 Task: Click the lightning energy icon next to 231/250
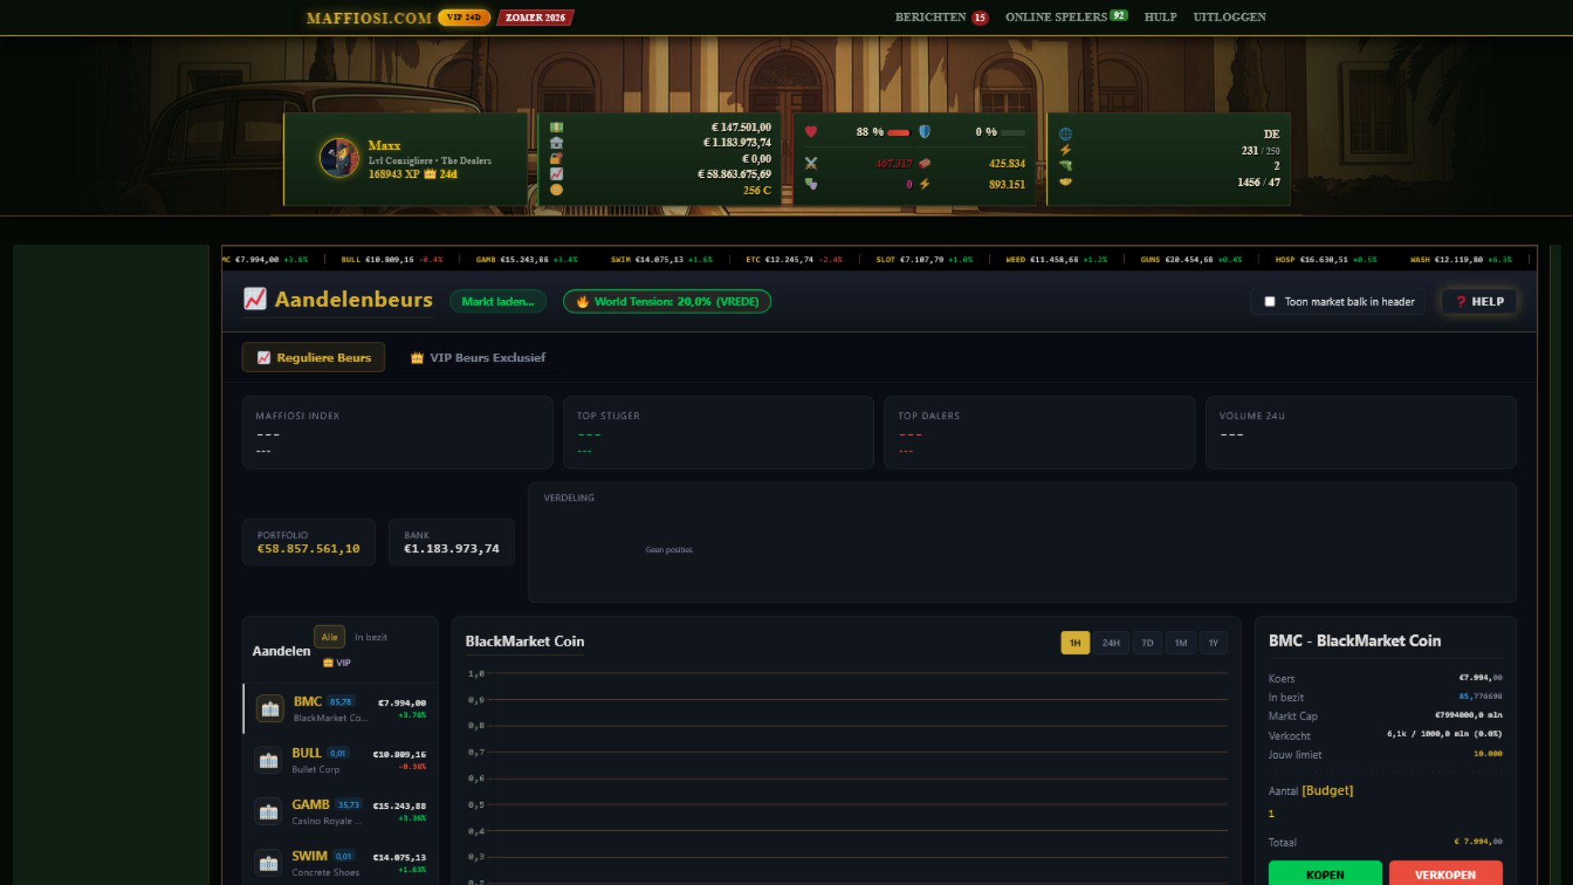(1065, 150)
